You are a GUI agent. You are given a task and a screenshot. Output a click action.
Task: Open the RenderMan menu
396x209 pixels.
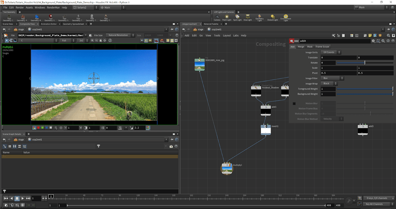(x=53, y=7)
